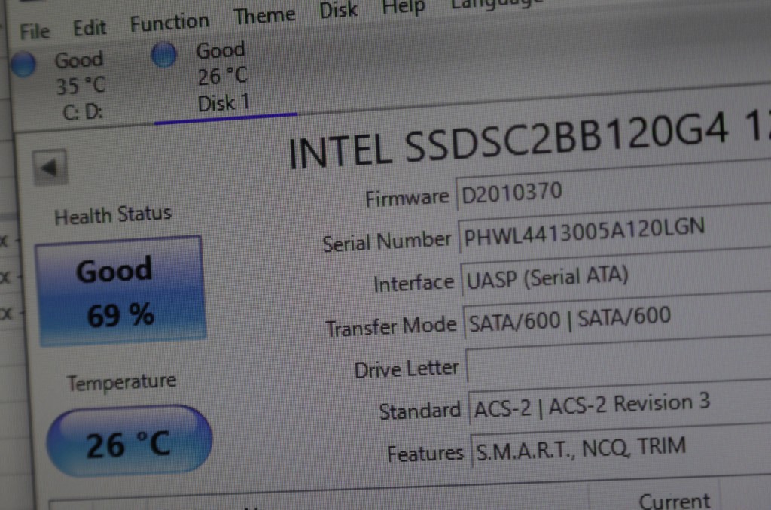This screenshot has height=510, width=771.
Task: Click the Serial Number label
Action: [x=386, y=241]
